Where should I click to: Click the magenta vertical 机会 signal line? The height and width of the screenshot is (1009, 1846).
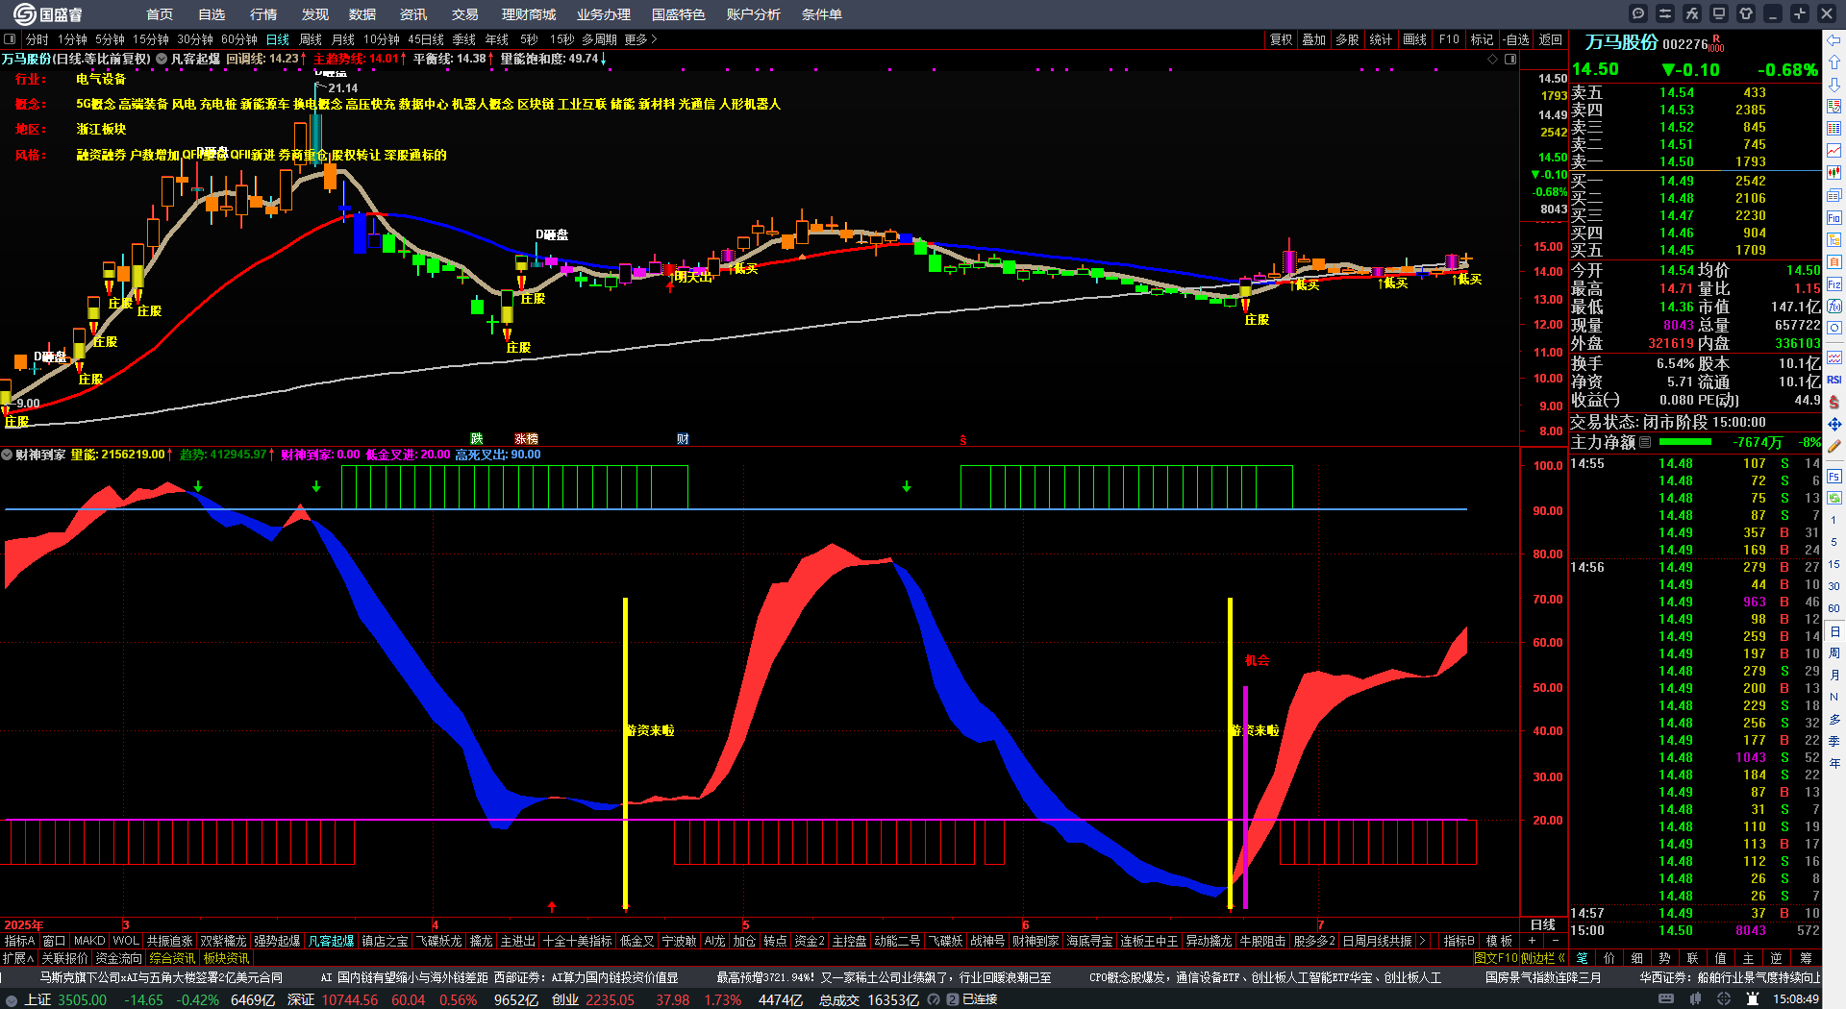pos(1245,797)
